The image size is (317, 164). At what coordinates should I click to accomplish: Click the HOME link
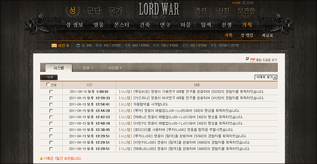coord(236,3)
